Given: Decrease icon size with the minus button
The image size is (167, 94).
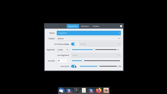Looking at the screenshot, I should (x=64, y=61).
